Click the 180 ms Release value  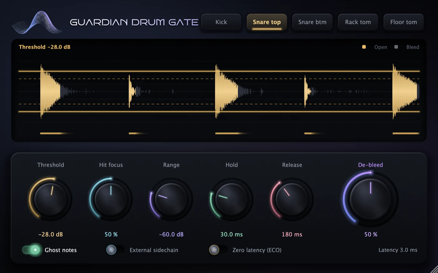pos(292,234)
